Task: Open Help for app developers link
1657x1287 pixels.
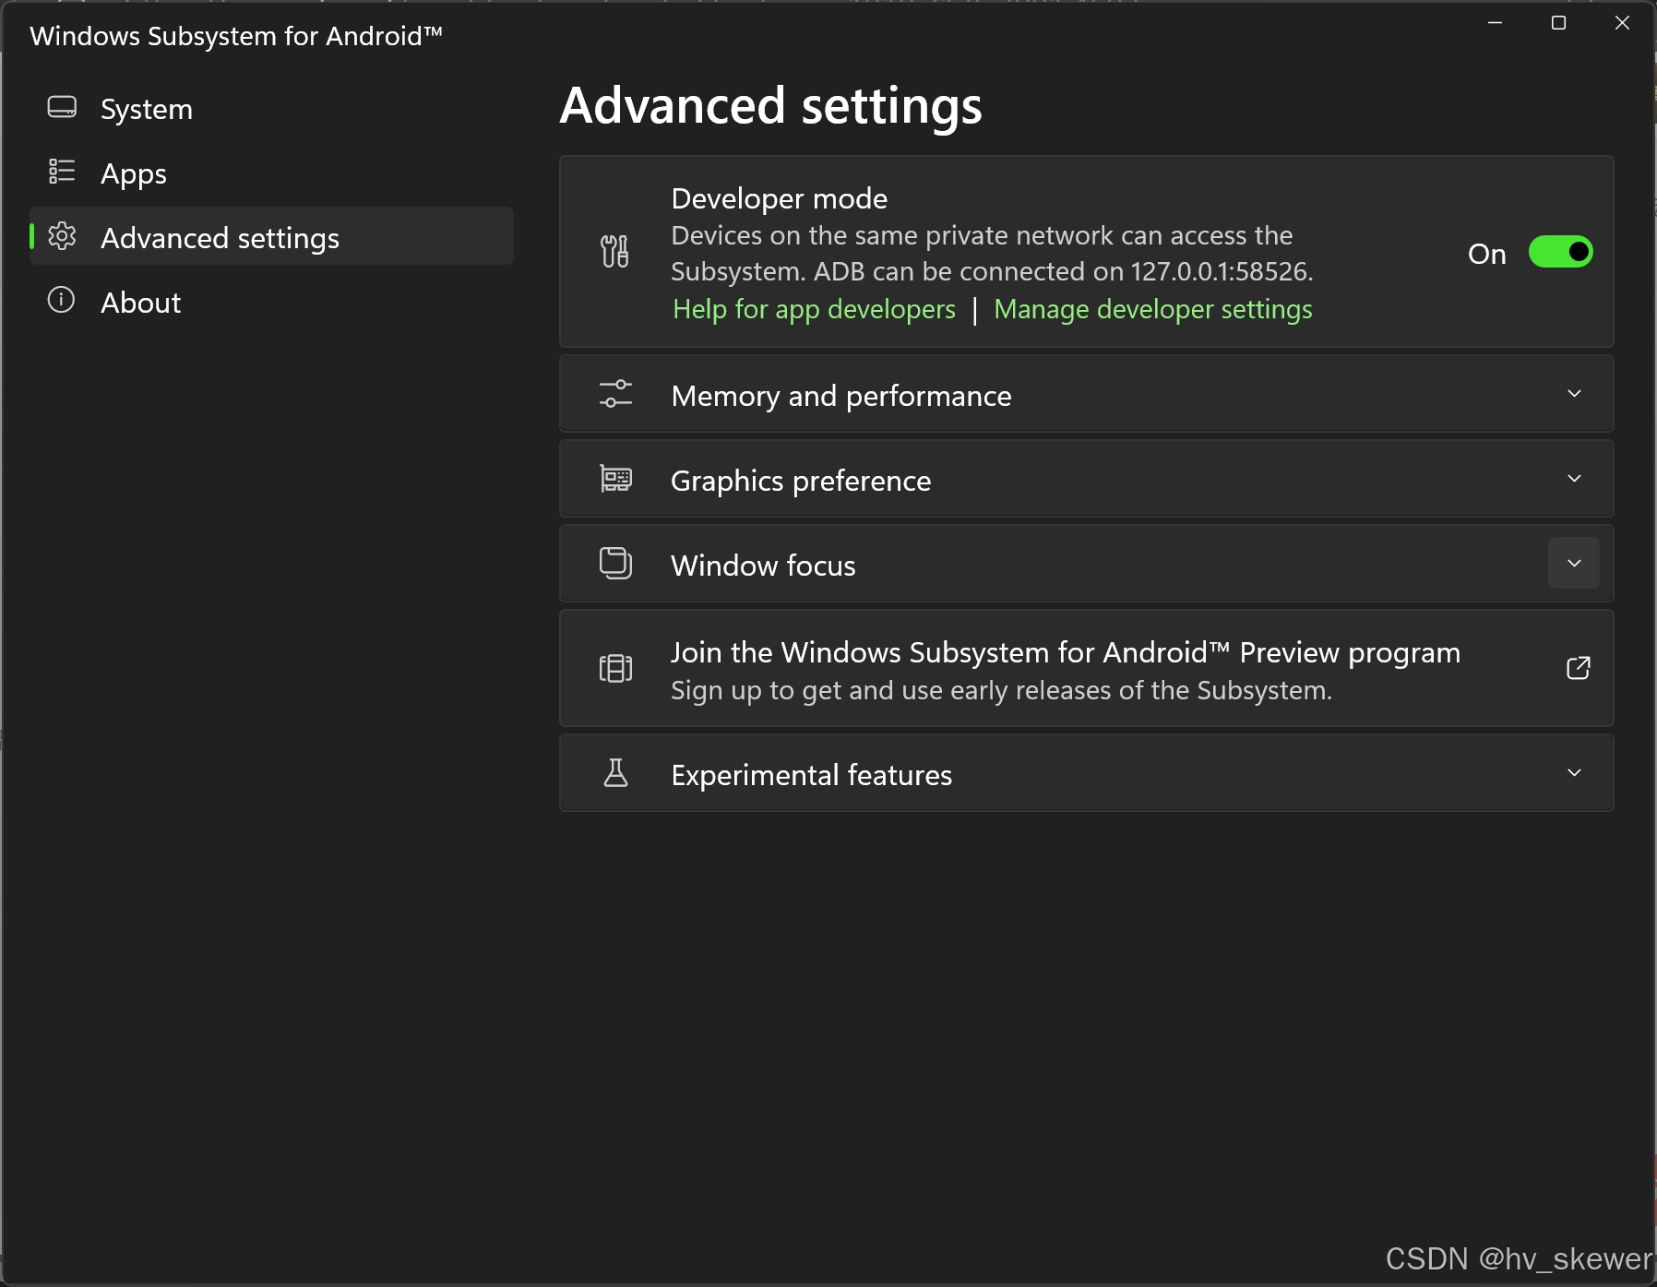Action: tap(814, 309)
